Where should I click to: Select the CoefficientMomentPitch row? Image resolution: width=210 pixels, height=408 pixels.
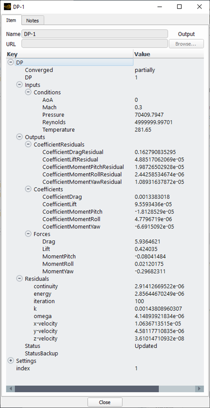click(105, 212)
